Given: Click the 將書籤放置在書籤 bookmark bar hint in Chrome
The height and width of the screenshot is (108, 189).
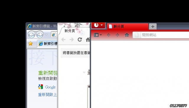Looking at the screenshot, I should pyautogui.click(x=76, y=53).
